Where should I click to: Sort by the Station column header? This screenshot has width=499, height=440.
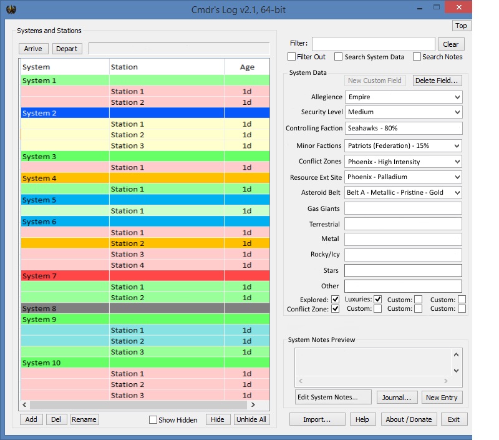tap(167, 67)
